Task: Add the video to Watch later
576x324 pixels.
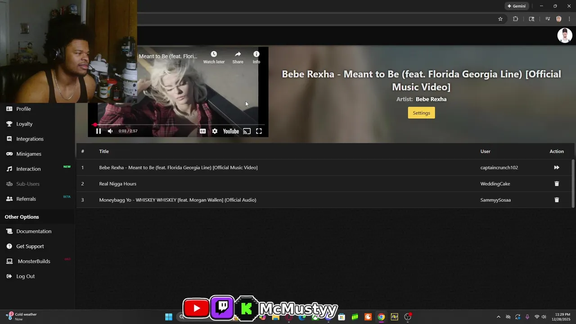Action: tap(214, 57)
